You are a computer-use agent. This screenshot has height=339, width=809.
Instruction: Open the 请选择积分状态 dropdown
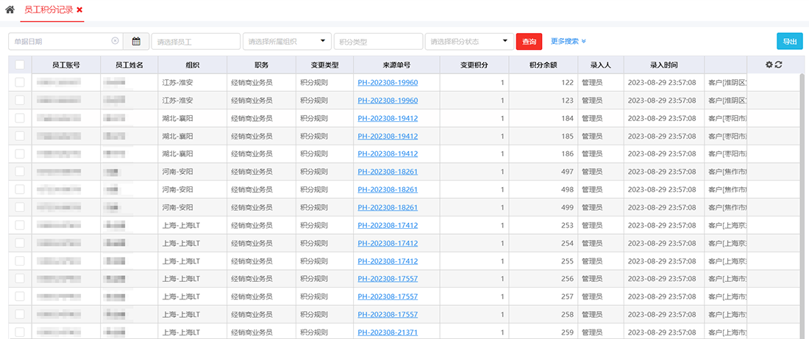(x=468, y=41)
